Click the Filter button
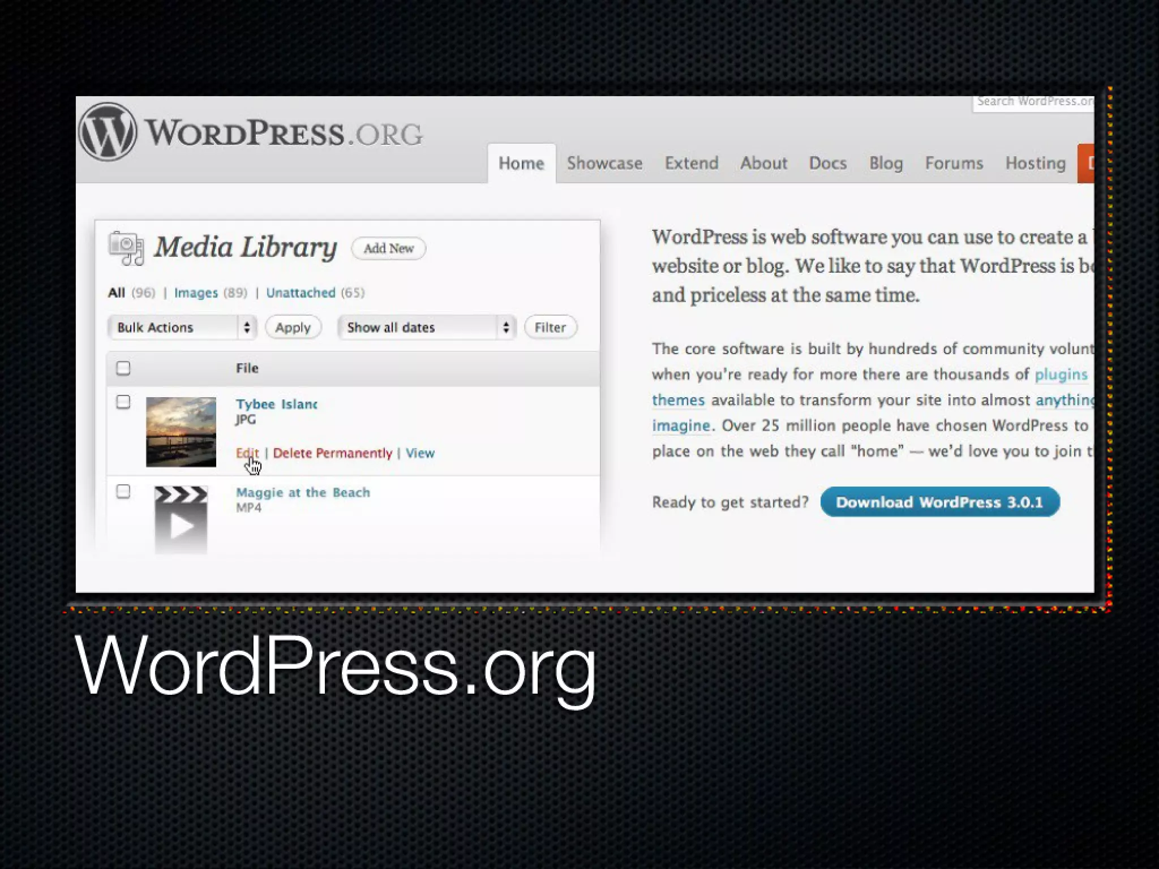 pyautogui.click(x=551, y=328)
